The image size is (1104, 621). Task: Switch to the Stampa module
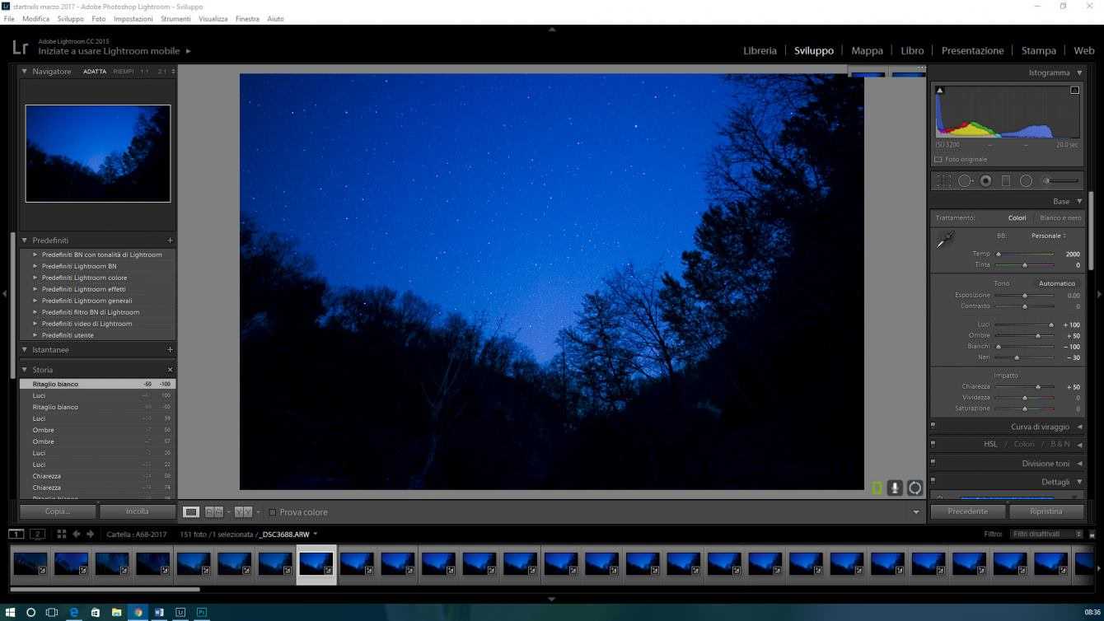(1038, 50)
